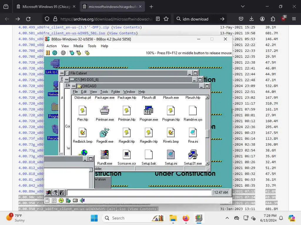This screenshot has width=301, height=225.
Task: Click the Chicago Windows flag start button
Action: coord(49,193)
